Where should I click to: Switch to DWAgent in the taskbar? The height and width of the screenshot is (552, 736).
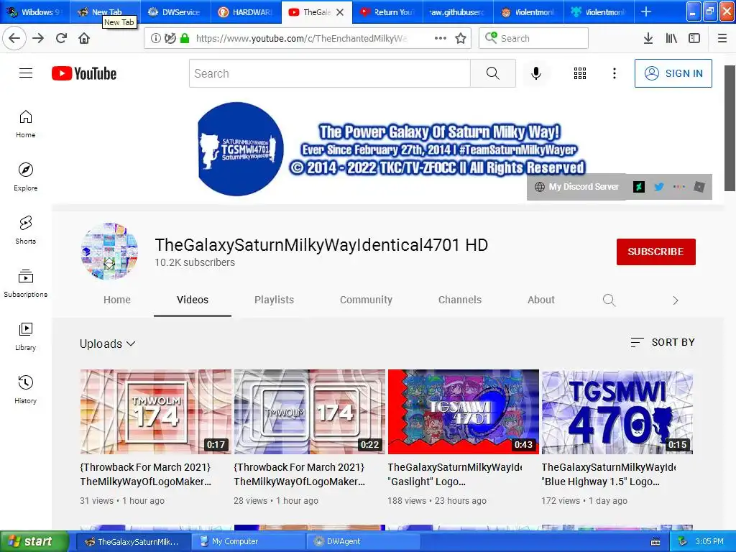[364, 541]
